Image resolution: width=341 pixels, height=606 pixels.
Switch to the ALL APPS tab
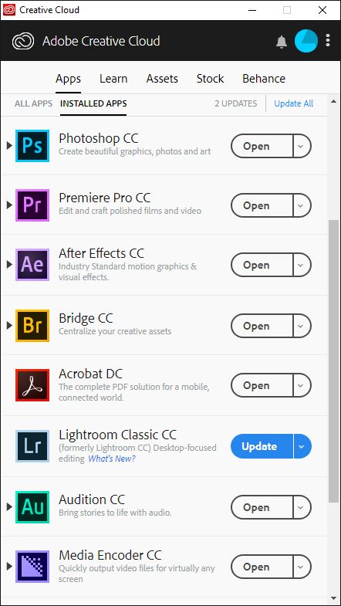point(34,103)
